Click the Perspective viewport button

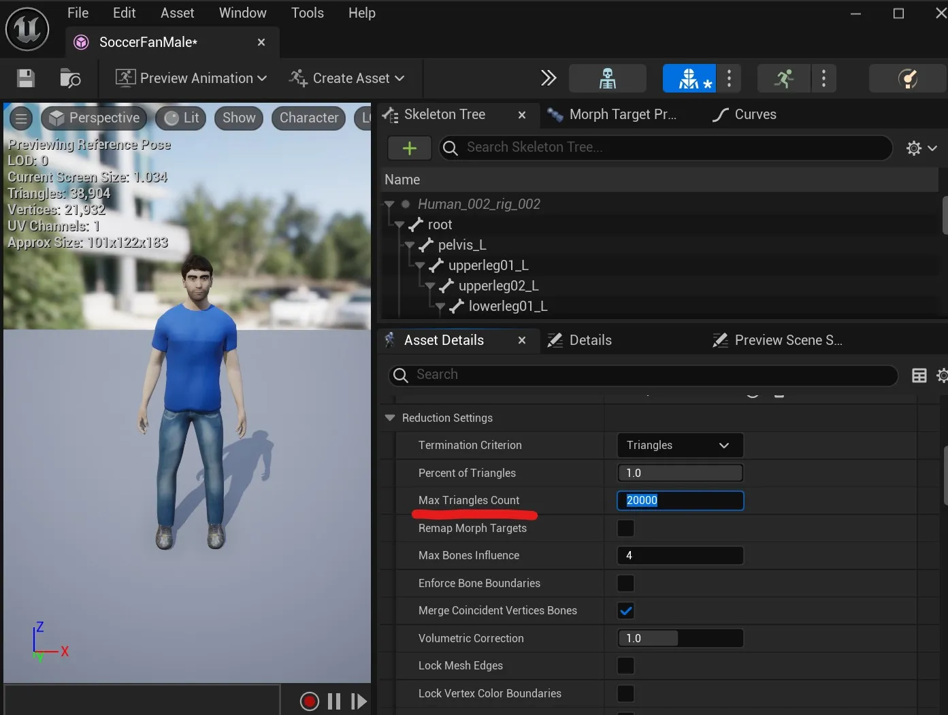coord(93,117)
